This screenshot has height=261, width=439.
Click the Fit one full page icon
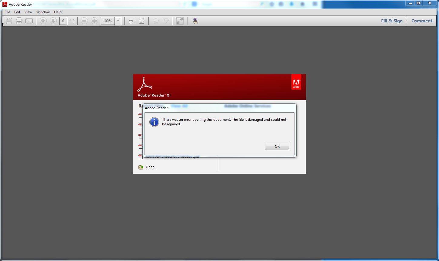141,21
